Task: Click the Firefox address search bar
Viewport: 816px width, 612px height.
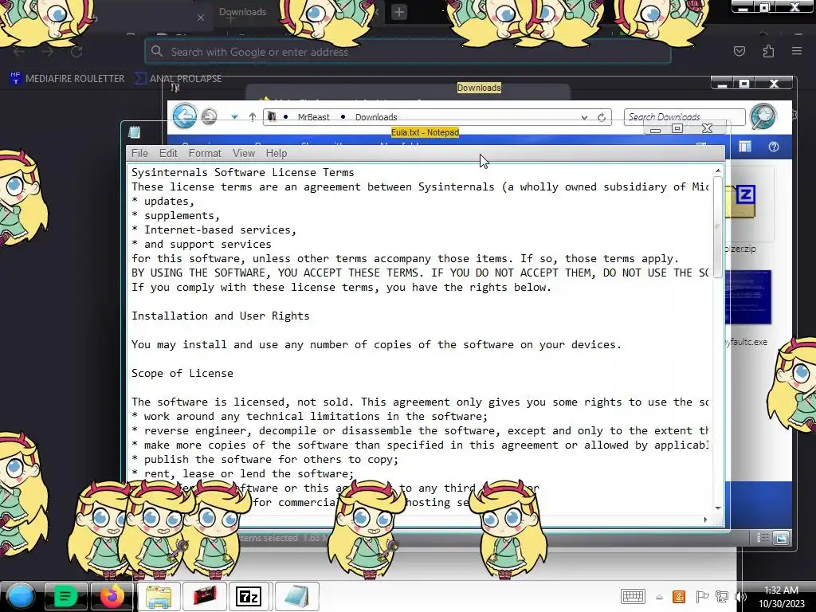Action: 407,52
